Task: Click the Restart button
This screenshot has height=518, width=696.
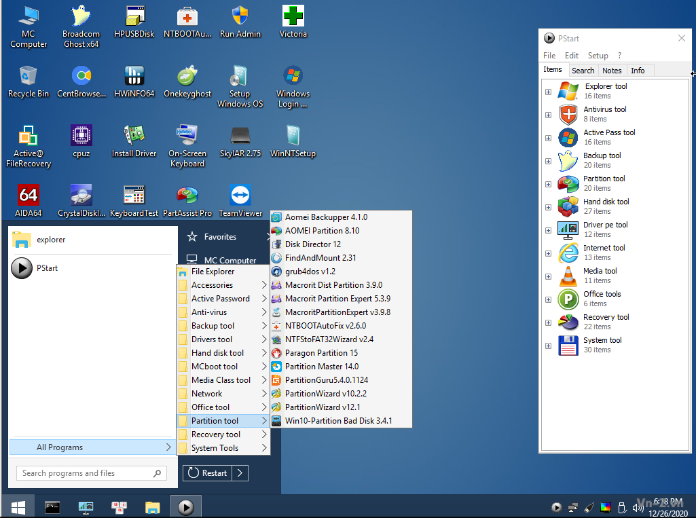Action: pos(208,473)
